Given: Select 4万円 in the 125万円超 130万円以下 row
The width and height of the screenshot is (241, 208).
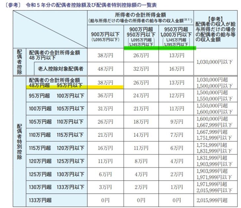Looking at the screenshot, I should point(141,174).
